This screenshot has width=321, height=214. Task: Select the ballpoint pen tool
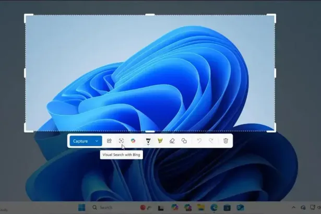pos(148,140)
